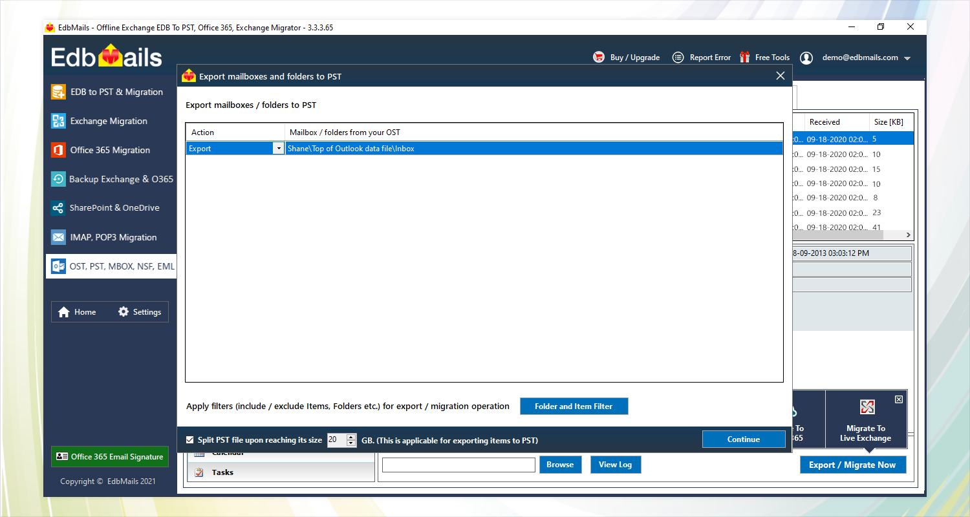The height and width of the screenshot is (517, 970).
Task: Select the Migrate To Live Exchange tile
Action: [865, 419]
